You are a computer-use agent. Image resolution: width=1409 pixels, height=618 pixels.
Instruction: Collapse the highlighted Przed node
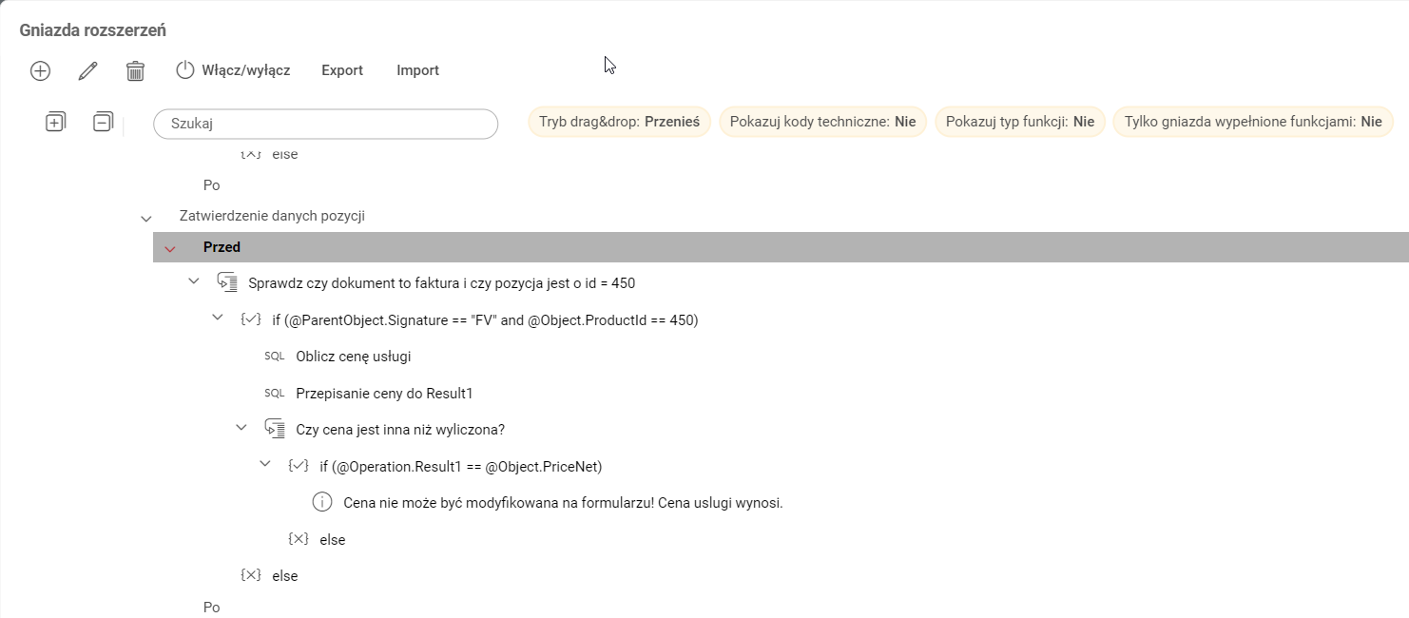click(170, 248)
